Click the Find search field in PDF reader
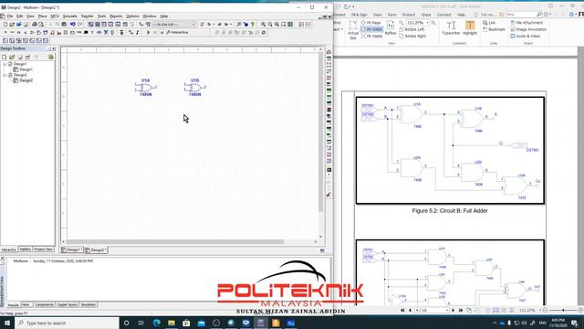 point(521,15)
